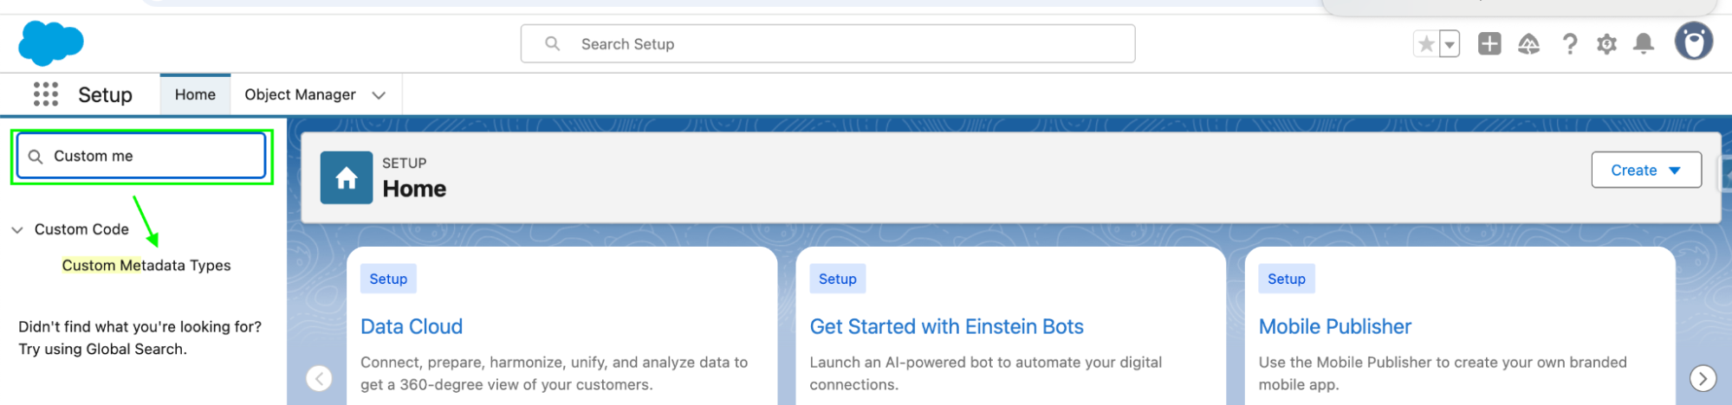1732x405 pixels.
Task: Open the Object Manager tab
Action: click(300, 94)
